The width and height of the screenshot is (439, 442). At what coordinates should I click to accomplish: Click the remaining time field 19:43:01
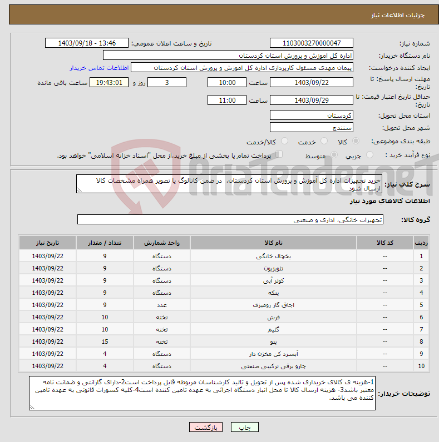[x=109, y=82]
